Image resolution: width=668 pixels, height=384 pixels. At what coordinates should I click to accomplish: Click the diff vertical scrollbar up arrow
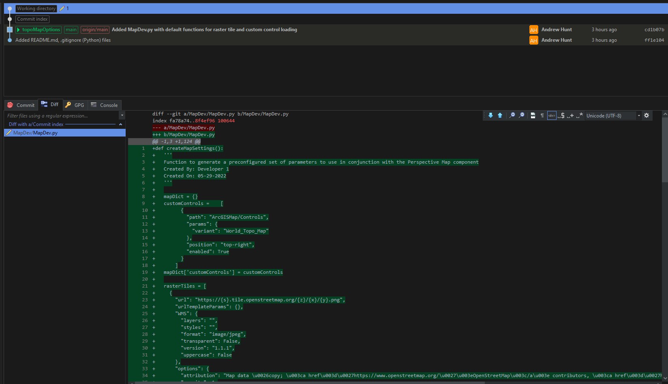tap(665, 115)
